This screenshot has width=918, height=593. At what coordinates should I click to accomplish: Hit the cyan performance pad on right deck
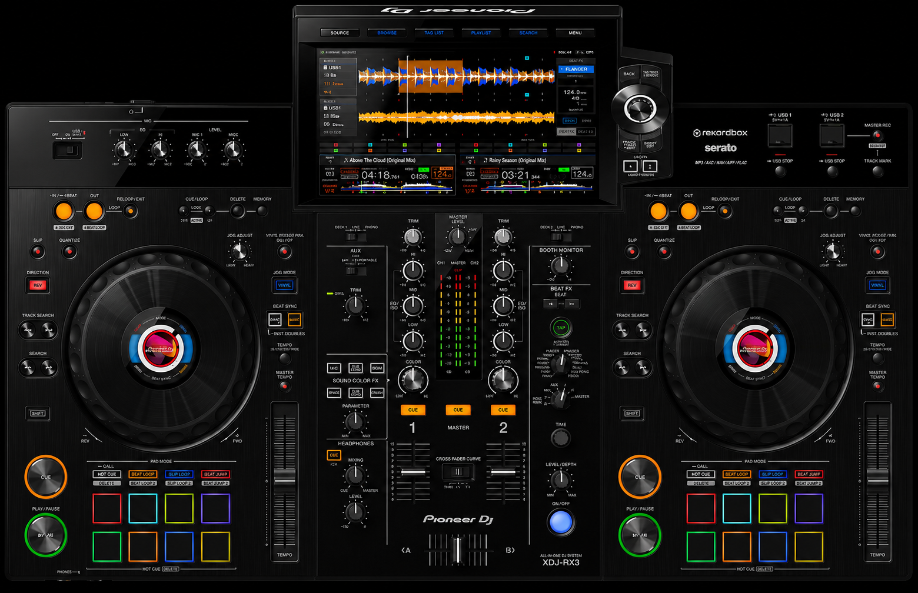tap(737, 508)
